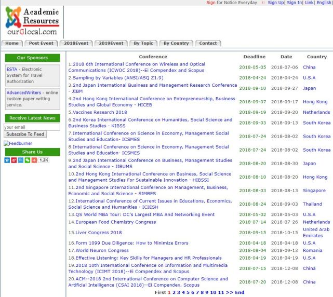
Task: Click the Sign In link
Action: point(295,3)
